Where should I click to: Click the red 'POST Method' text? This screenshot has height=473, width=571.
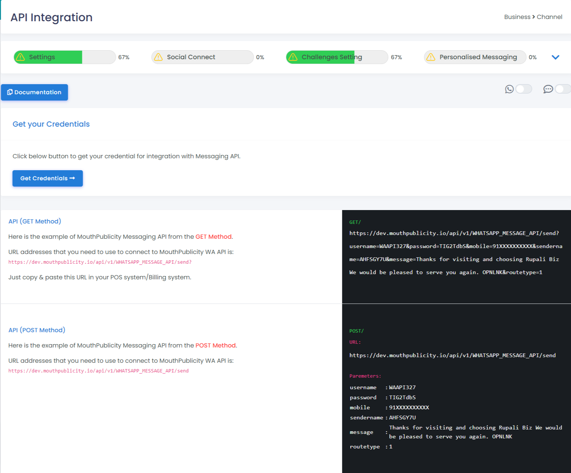tap(216, 345)
